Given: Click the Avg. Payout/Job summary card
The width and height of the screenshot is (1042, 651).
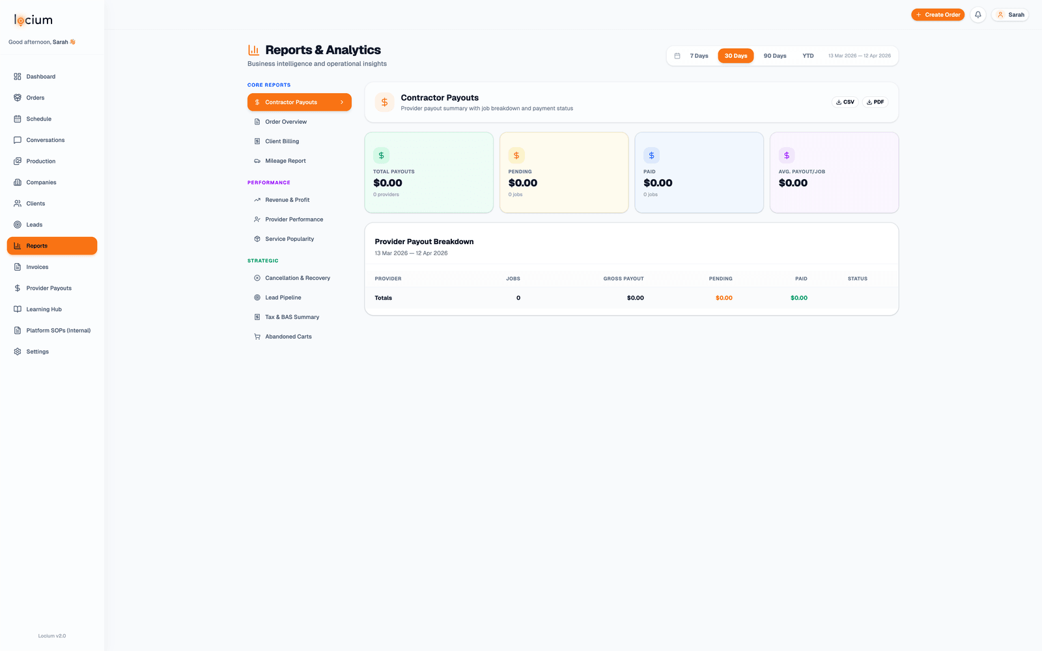Looking at the screenshot, I should pyautogui.click(x=834, y=173).
